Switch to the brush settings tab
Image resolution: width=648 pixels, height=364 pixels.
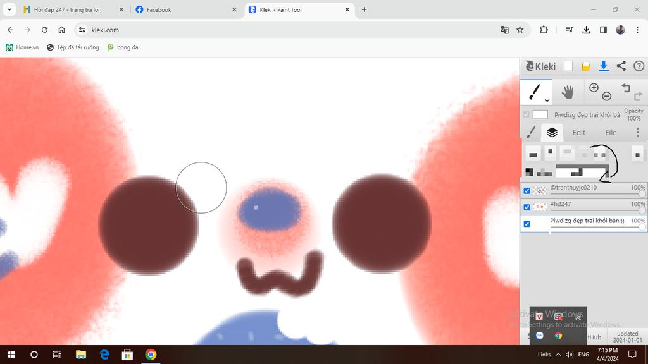click(x=531, y=132)
